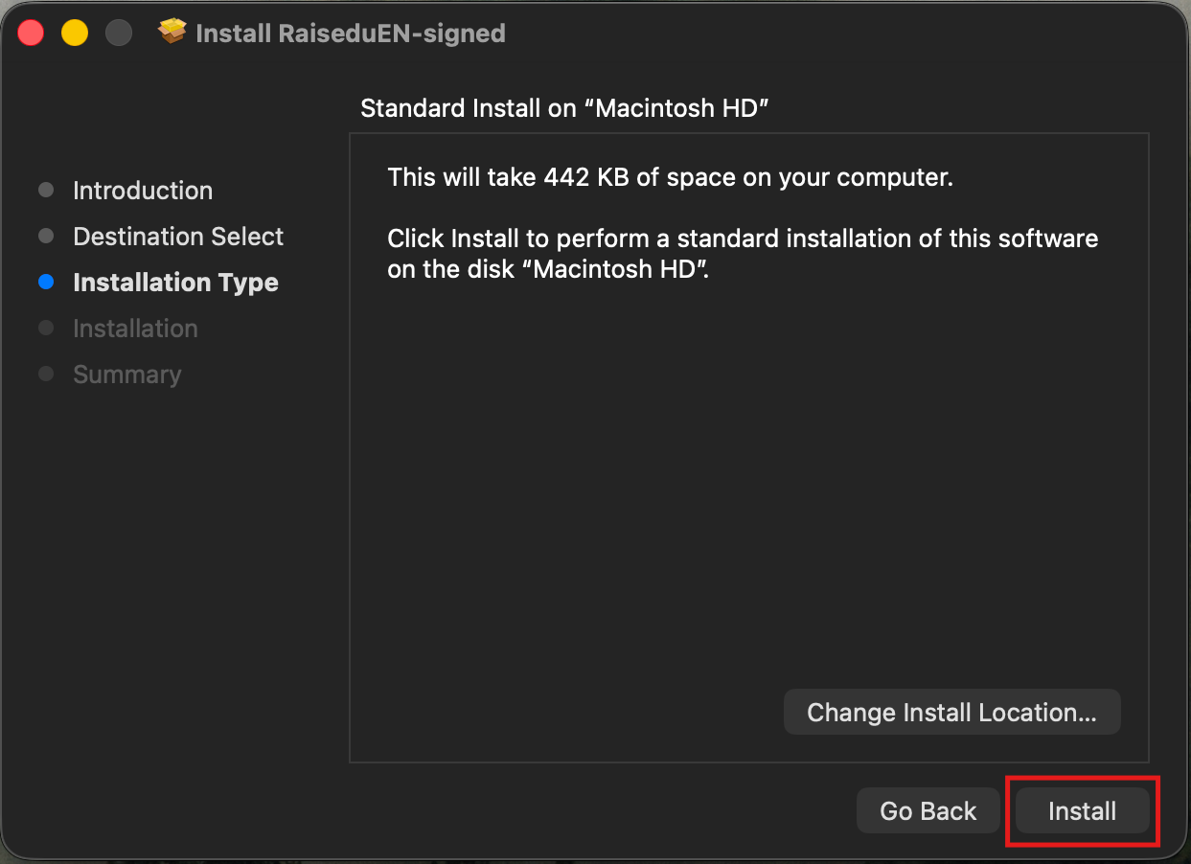Click the Installation Type step

click(175, 283)
